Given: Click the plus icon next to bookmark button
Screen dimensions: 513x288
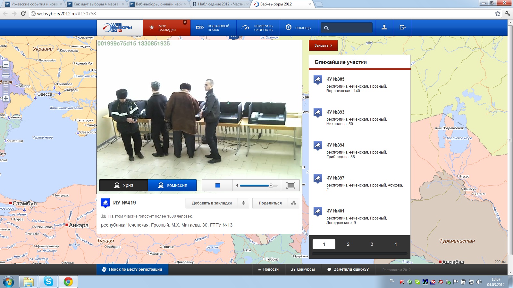Looking at the screenshot, I should point(243,203).
